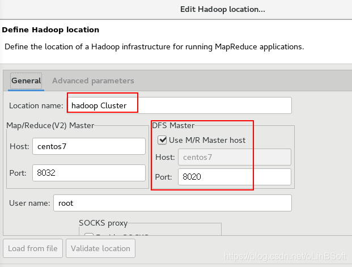The height and width of the screenshot is (267, 352).
Task: Click the Map/Reduce(V2) Master group title
Action: [50, 125]
